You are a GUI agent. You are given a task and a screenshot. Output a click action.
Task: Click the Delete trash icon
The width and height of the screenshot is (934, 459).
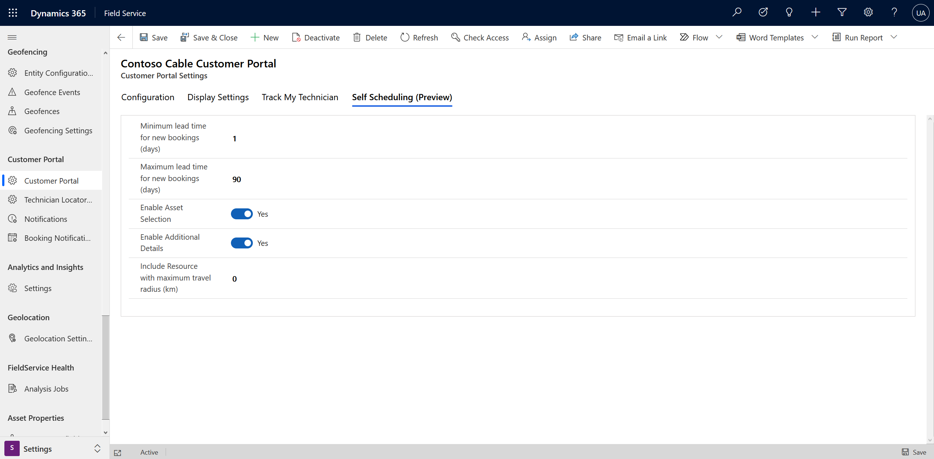[357, 38]
